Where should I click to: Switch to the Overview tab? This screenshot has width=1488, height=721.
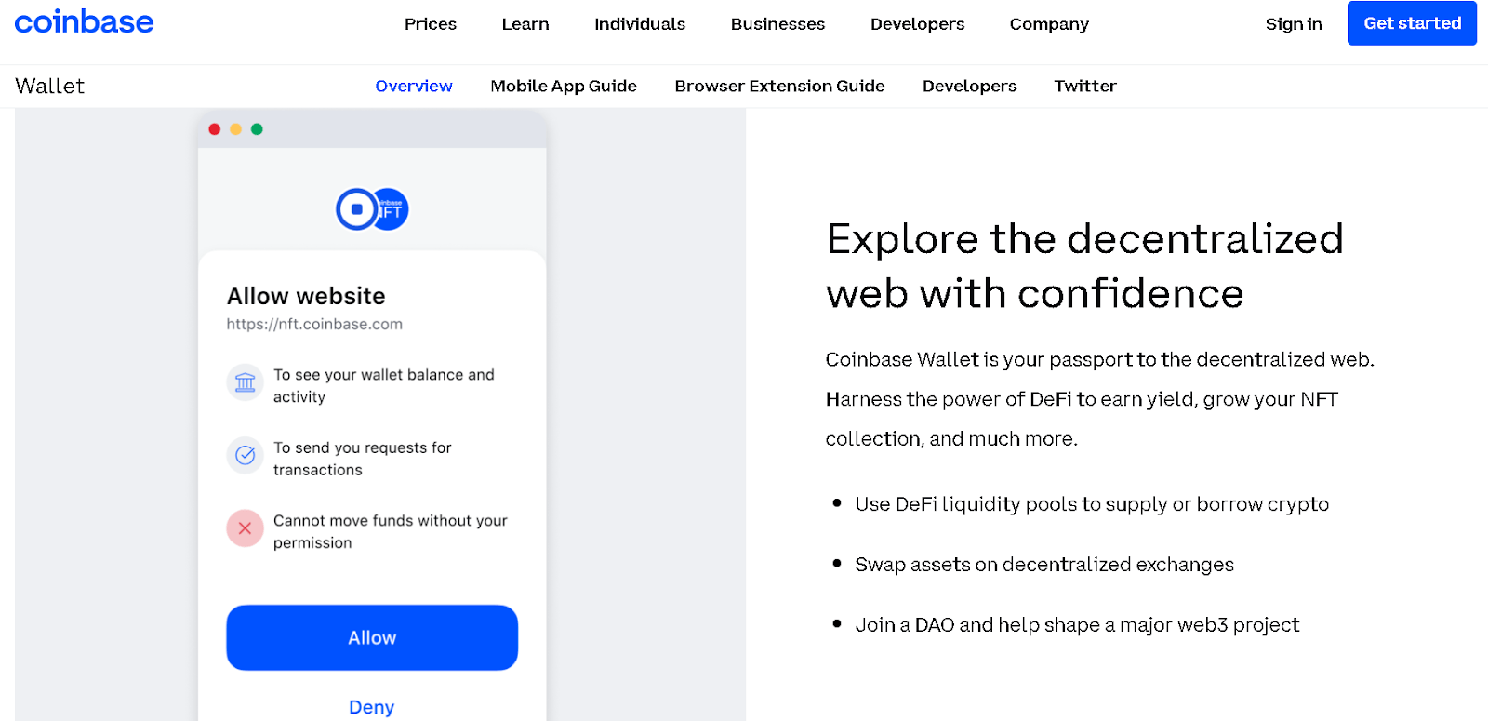(x=413, y=86)
